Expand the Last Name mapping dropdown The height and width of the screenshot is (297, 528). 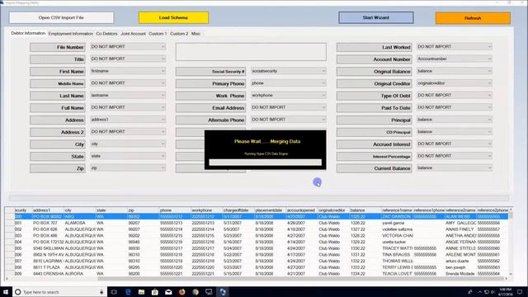pyautogui.click(x=128, y=96)
